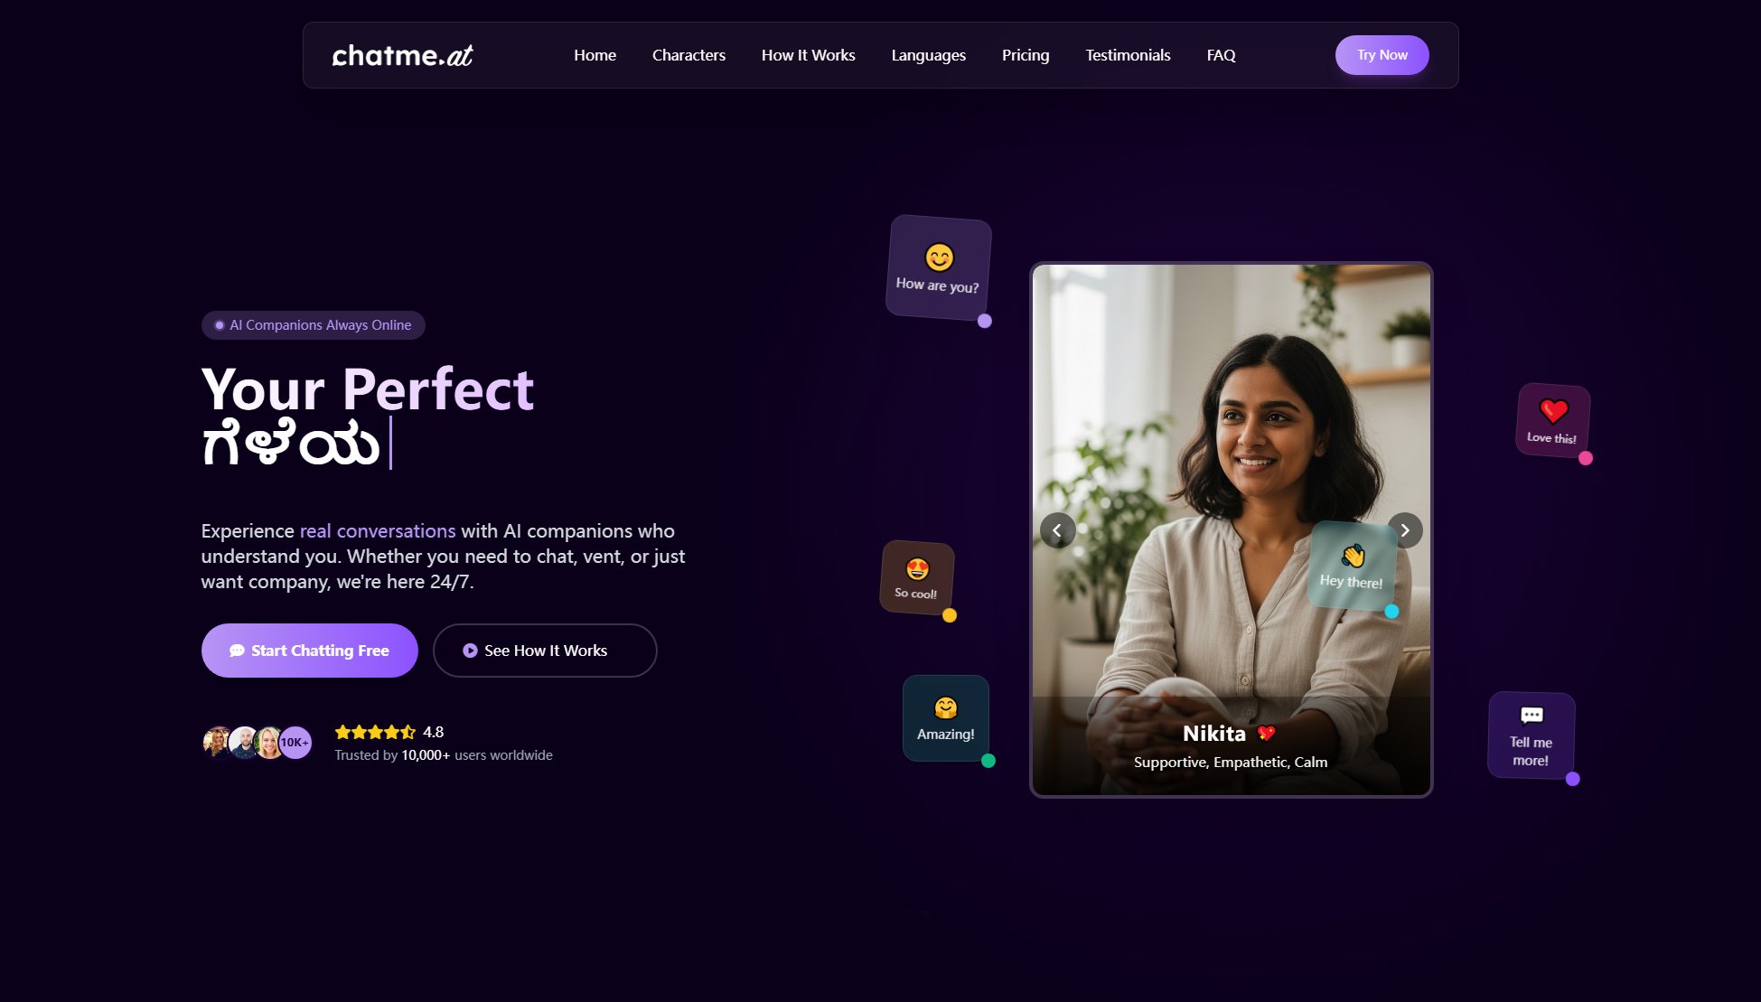
Task: Click the five-star 4.8 rating
Action: [389, 732]
